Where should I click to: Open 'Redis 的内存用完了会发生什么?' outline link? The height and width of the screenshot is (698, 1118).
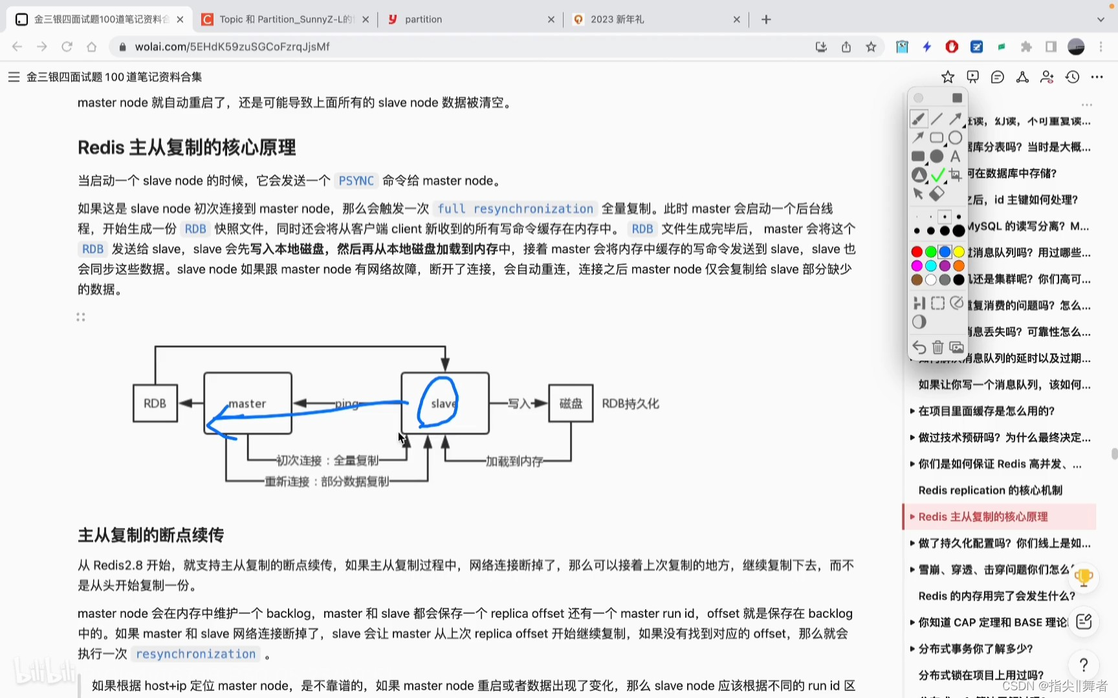pos(996,596)
